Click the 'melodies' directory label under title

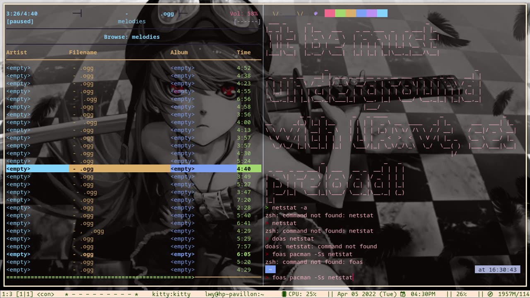pos(132,22)
